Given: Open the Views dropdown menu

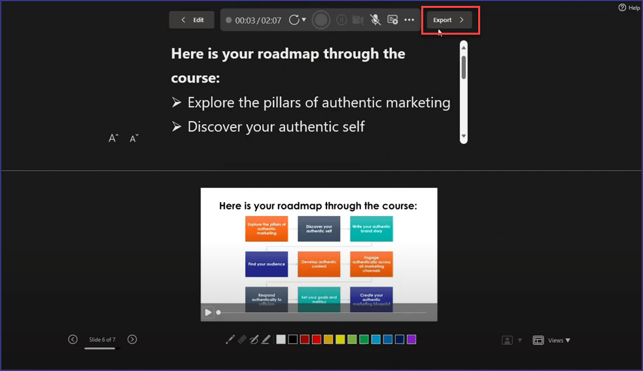Looking at the screenshot, I should click(551, 340).
